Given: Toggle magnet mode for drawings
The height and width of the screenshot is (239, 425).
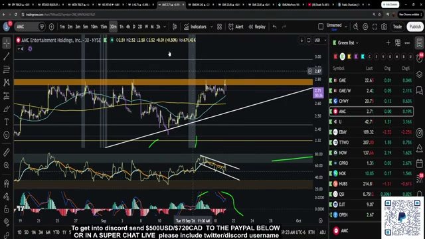Looking at the screenshot, I should click(x=7, y=183).
